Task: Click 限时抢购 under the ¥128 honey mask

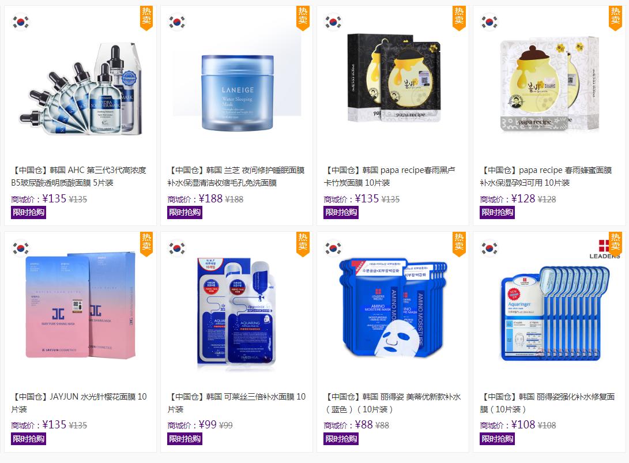Action: click(x=498, y=212)
